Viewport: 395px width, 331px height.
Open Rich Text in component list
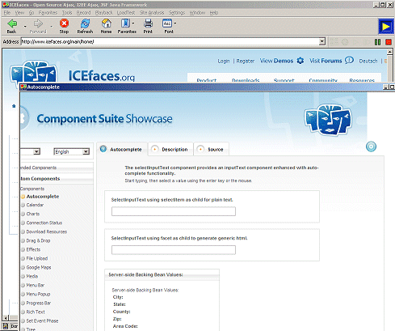[x=36, y=312]
